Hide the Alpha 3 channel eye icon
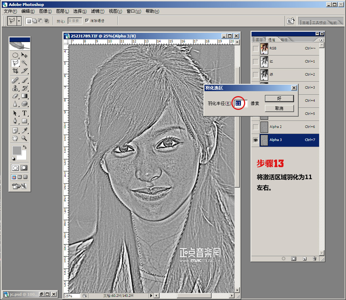Image resolution: width=346 pixels, height=300 pixels. click(255, 140)
